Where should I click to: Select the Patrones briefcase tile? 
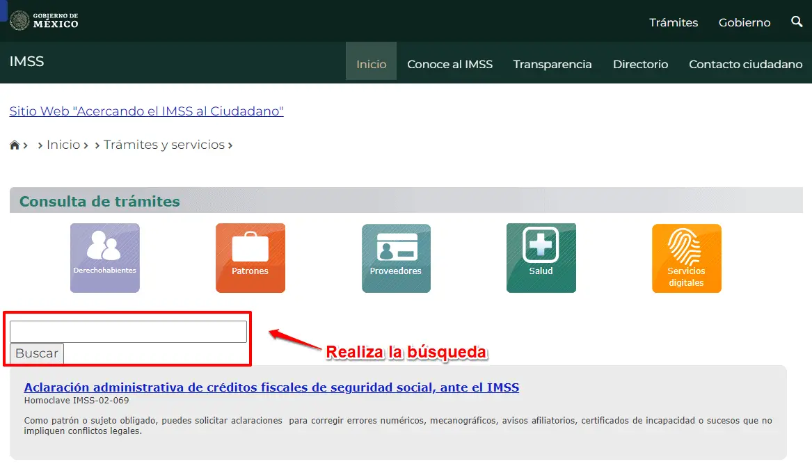(250, 258)
